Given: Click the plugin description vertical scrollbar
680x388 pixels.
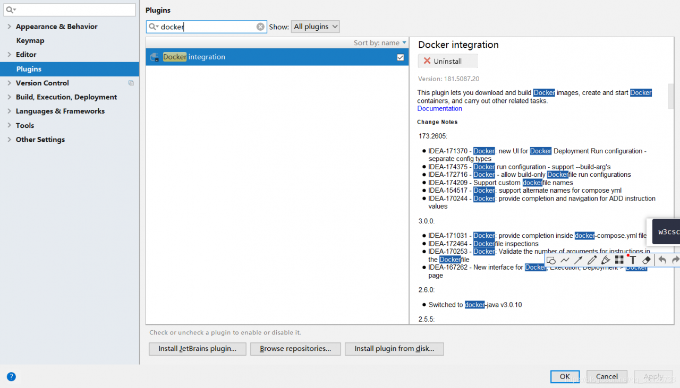Looking at the screenshot, I should point(671,97).
